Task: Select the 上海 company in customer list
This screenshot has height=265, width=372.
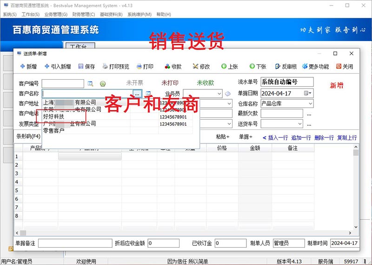Action: 69,102
